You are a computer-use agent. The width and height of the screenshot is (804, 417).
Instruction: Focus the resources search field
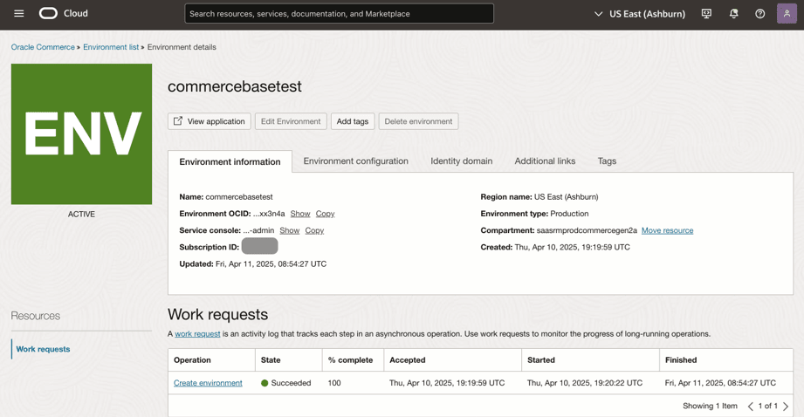339,14
